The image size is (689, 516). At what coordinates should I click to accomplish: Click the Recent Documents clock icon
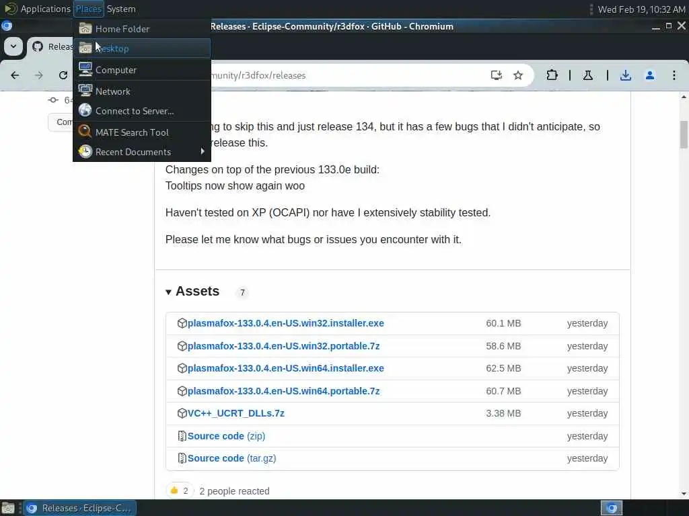click(x=85, y=151)
